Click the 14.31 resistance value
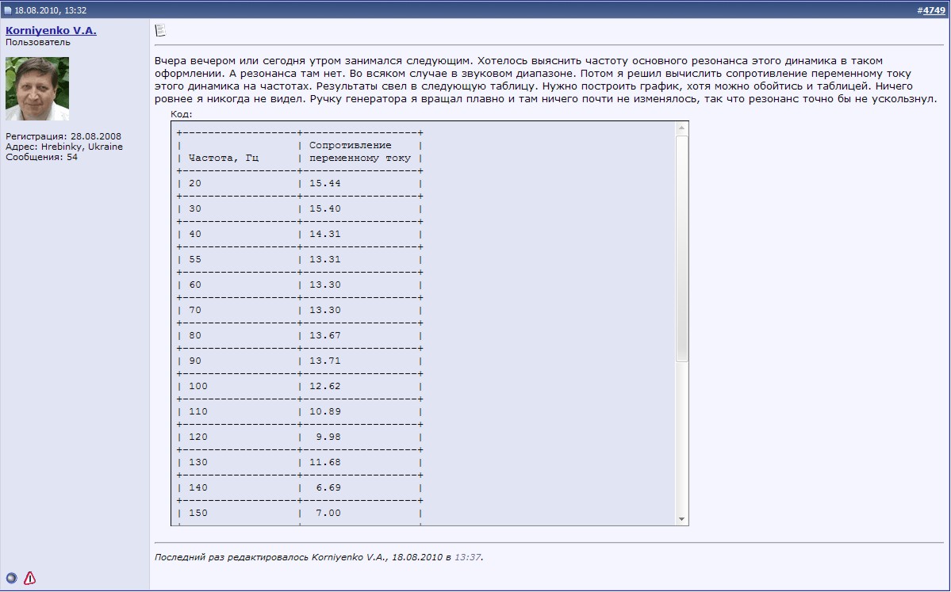951x592 pixels. pyautogui.click(x=325, y=235)
